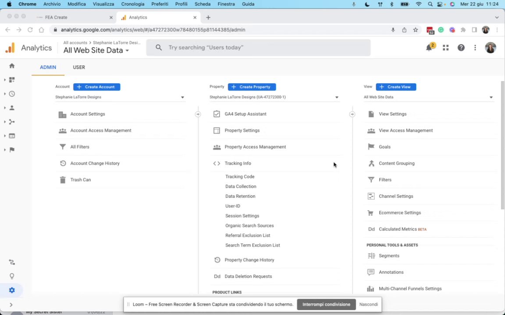This screenshot has width=505, height=315.
Task: Switch to the USER tab
Action: tap(79, 67)
